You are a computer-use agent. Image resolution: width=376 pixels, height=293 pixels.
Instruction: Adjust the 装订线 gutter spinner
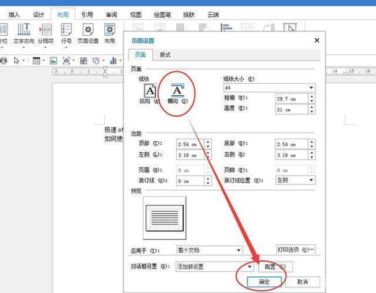click(208, 181)
